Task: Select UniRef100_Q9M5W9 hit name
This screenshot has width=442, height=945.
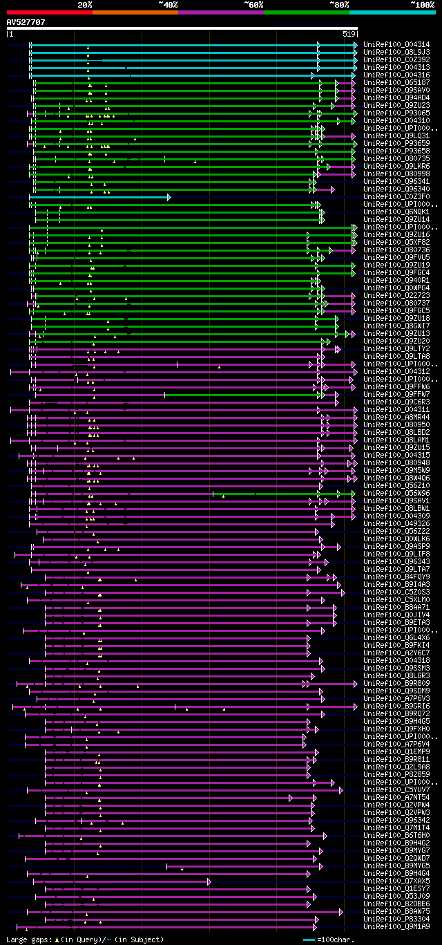Action: (x=396, y=470)
